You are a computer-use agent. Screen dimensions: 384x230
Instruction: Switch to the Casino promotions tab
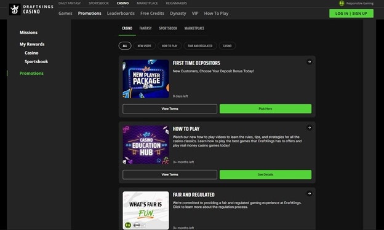click(127, 28)
